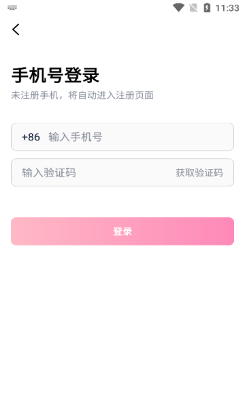245x409 pixels.
Task: Tap the 未注册手机 registration hint text
Action: coord(35,95)
